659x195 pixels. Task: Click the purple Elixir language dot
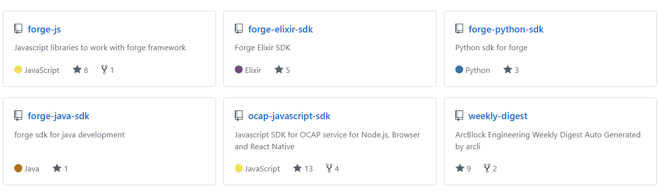click(x=239, y=69)
